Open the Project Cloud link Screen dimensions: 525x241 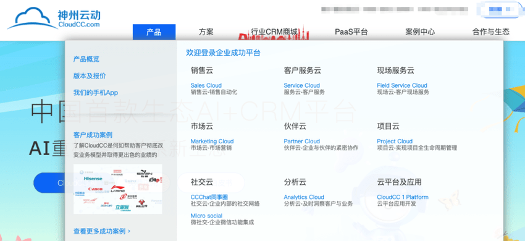[395, 142]
